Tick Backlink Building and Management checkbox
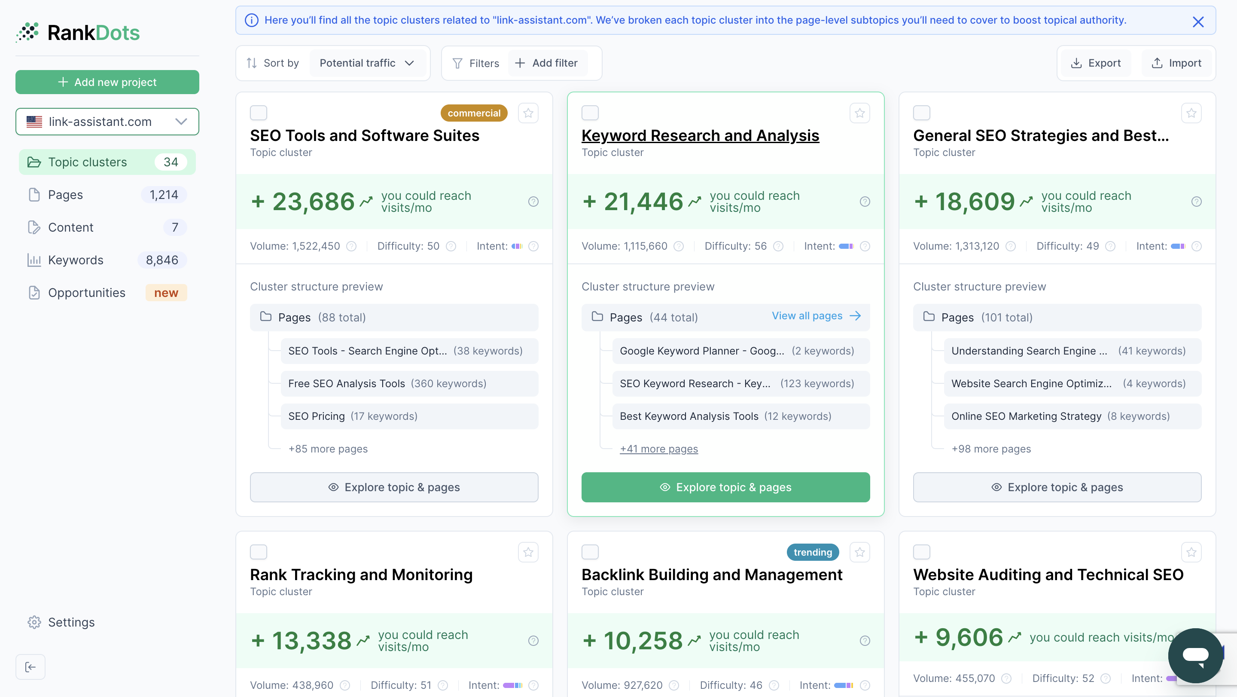The width and height of the screenshot is (1237, 697). 590,552
